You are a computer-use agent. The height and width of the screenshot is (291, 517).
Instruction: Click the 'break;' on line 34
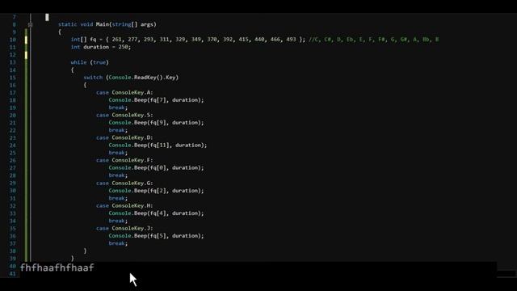point(118,221)
